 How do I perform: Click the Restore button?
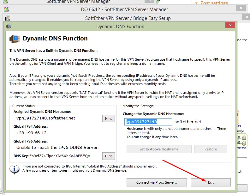coord(211,149)
